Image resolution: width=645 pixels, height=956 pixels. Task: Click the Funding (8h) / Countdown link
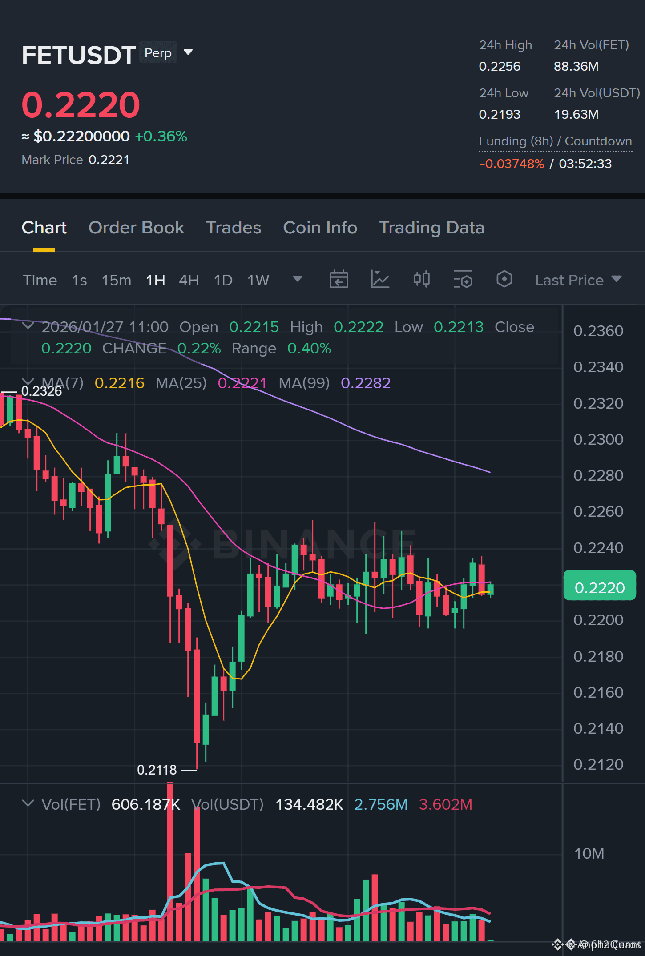(555, 141)
